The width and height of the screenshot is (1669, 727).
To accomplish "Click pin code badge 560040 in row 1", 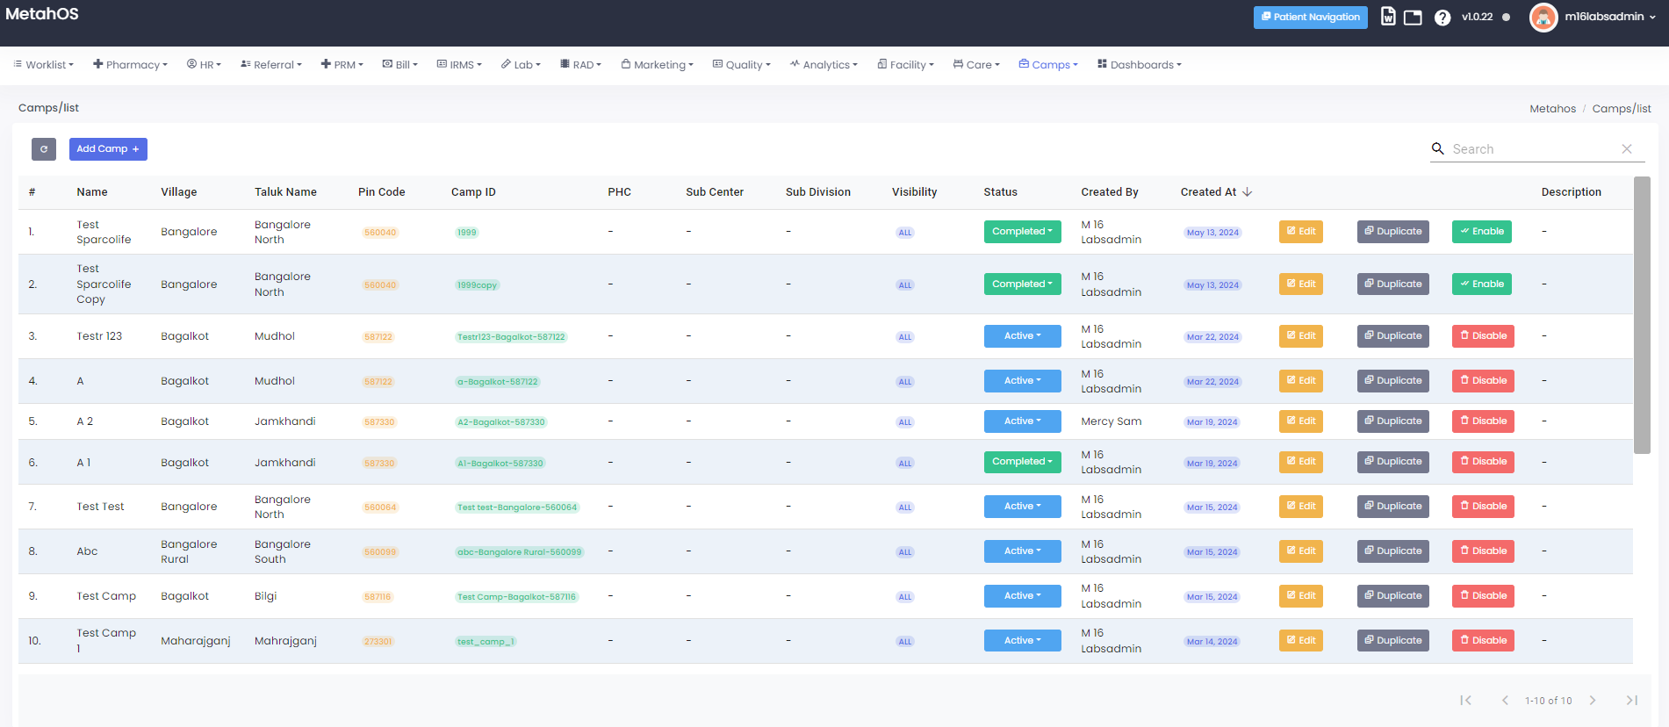I will pos(380,233).
